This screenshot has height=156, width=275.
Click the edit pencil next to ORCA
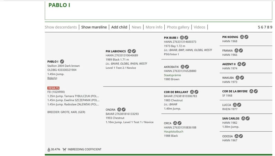[x=179, y=123]
